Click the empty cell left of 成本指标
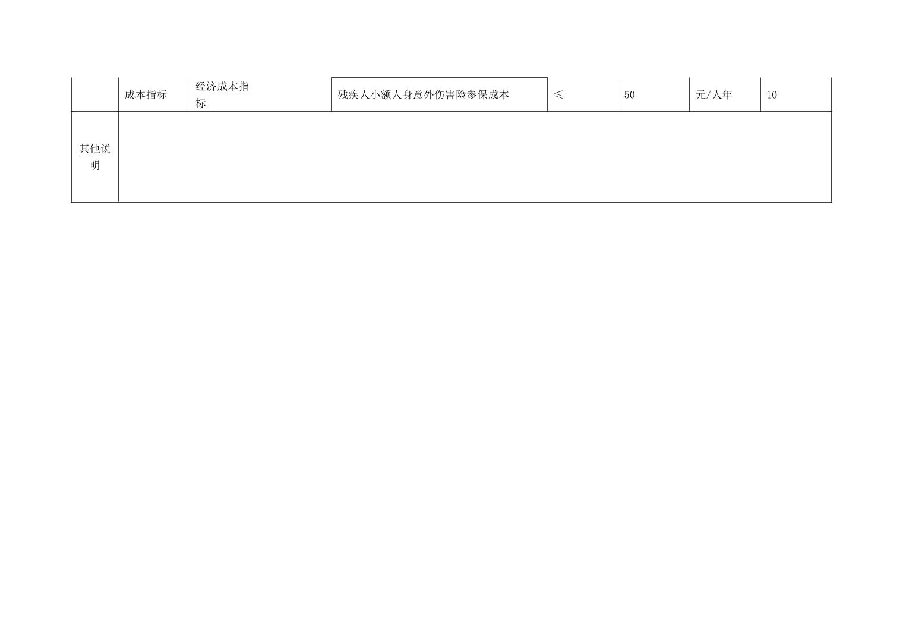903x638 pixels. [95, 94]
